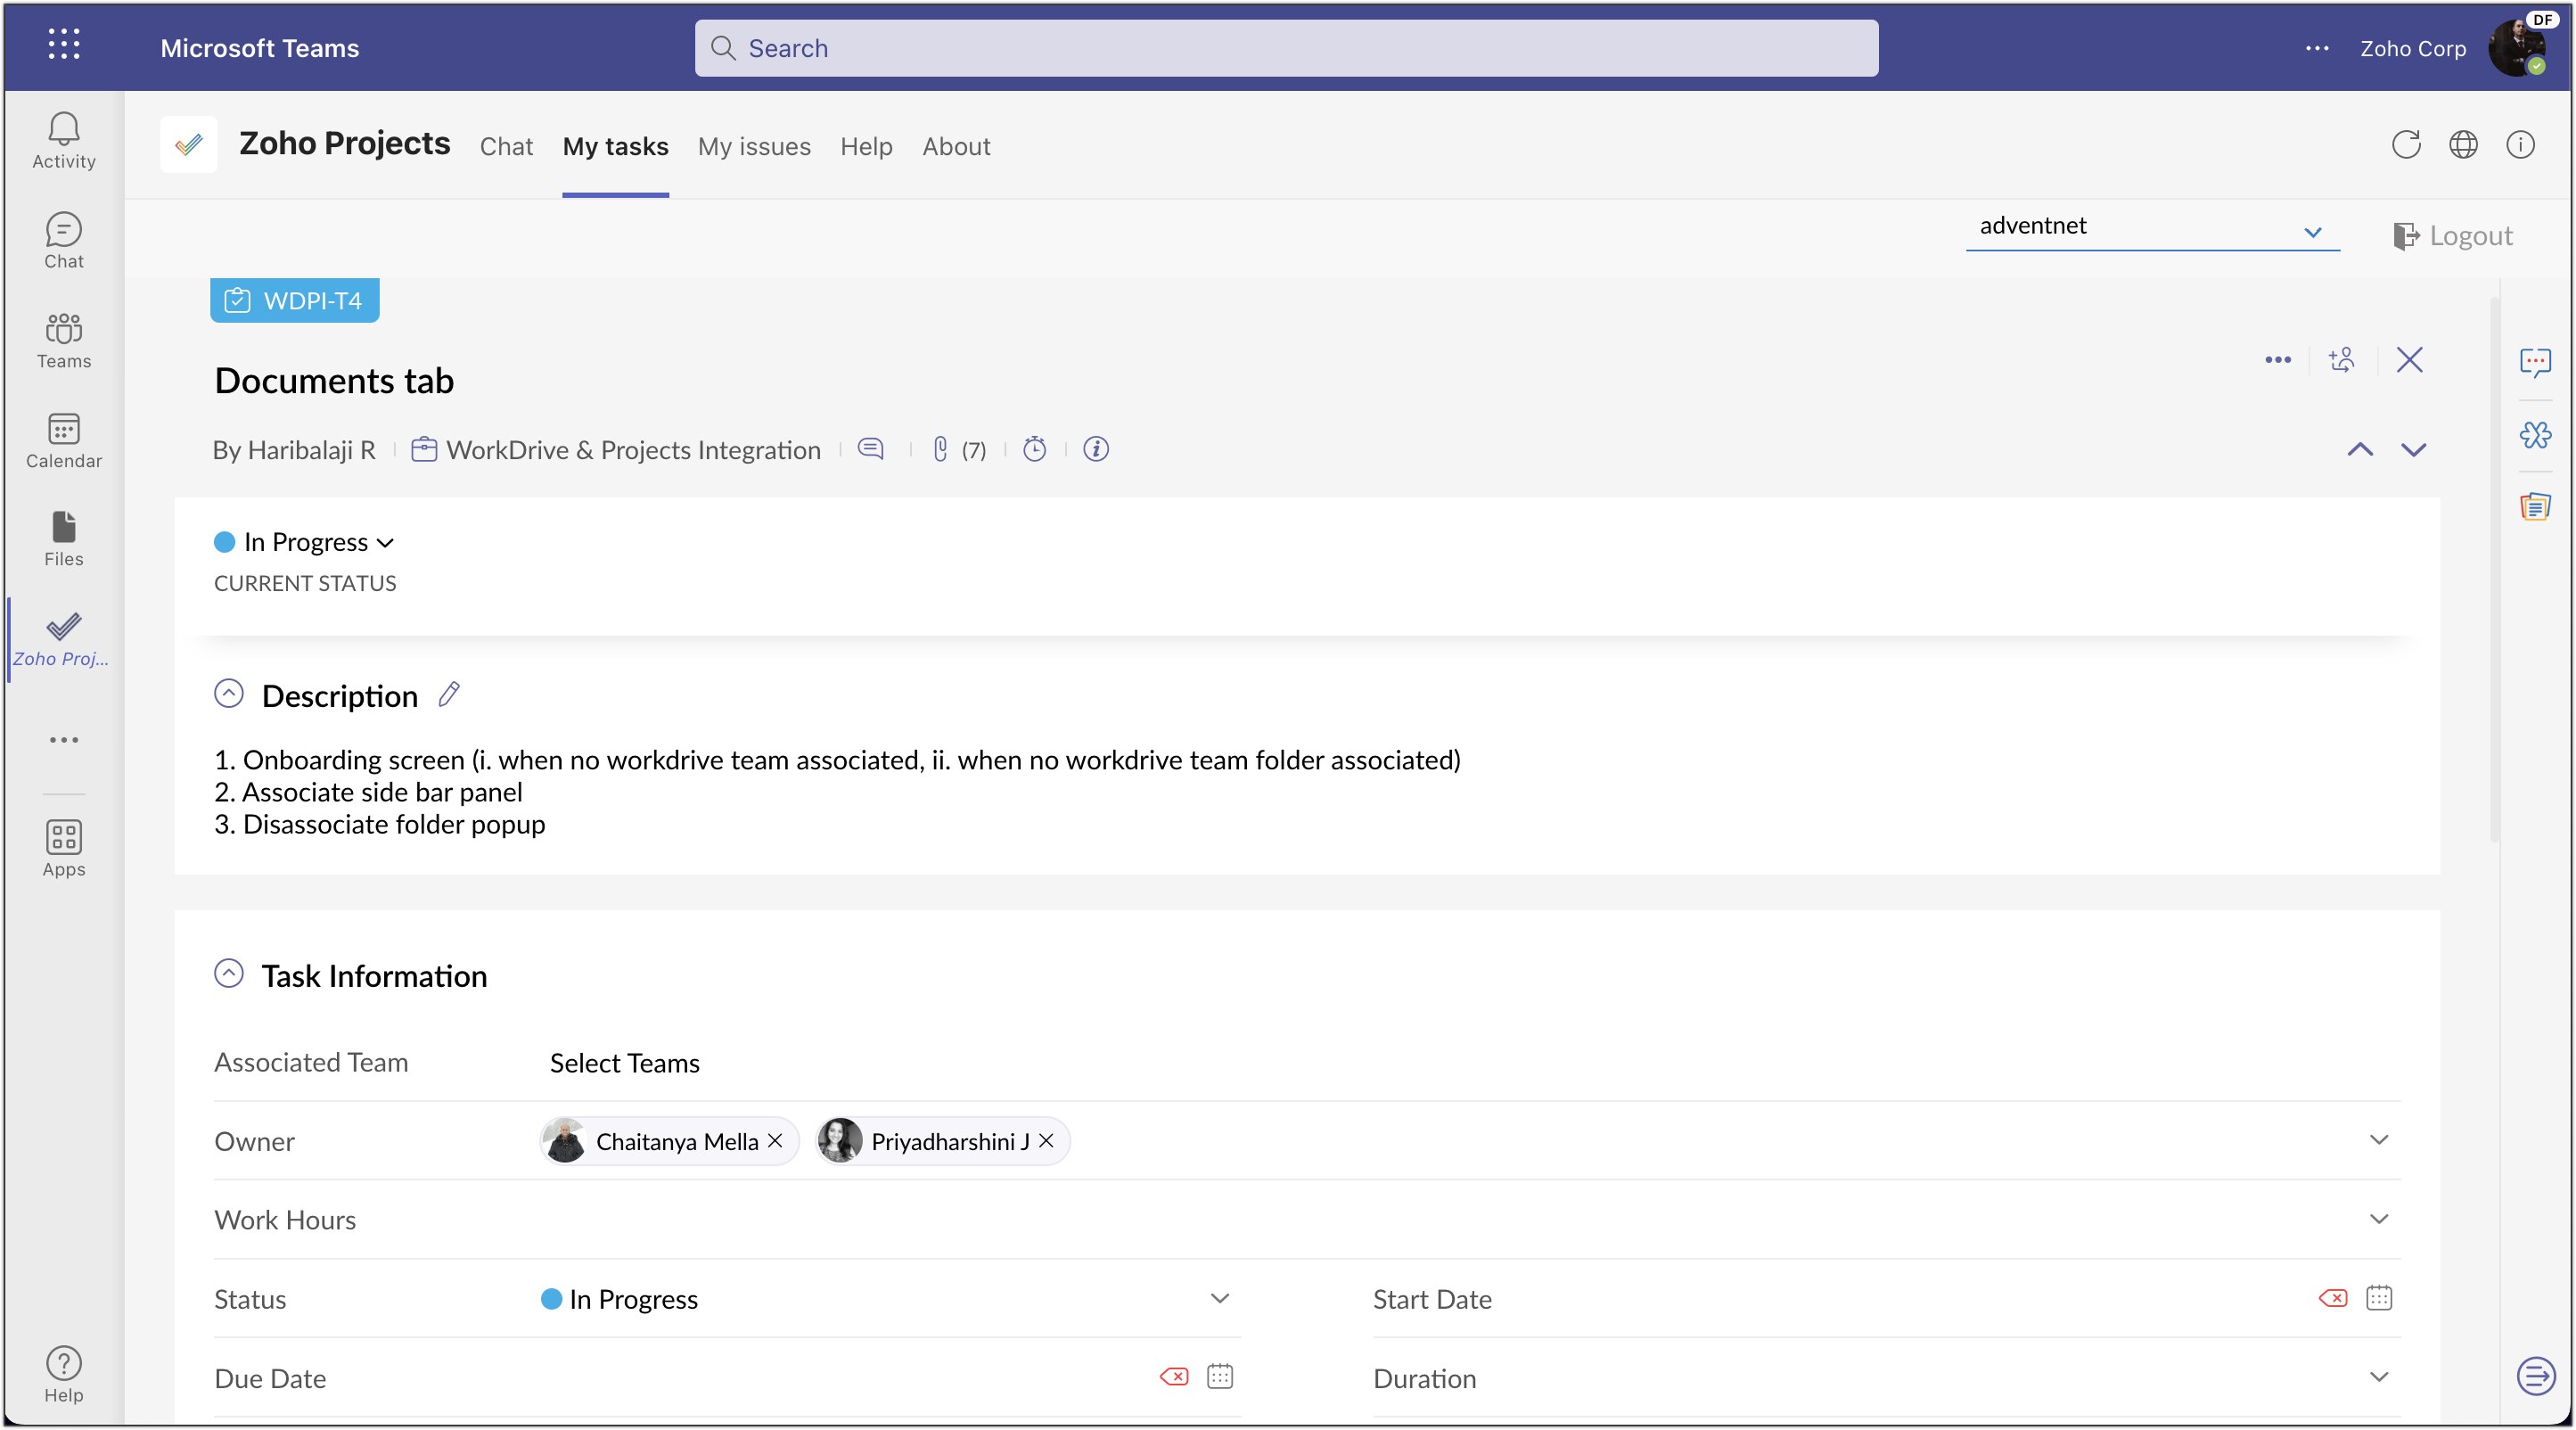Click the add follower icon
The height and width of the screenshot is (1430, 2576).
pyautogui.click(x=2341, y=360)
